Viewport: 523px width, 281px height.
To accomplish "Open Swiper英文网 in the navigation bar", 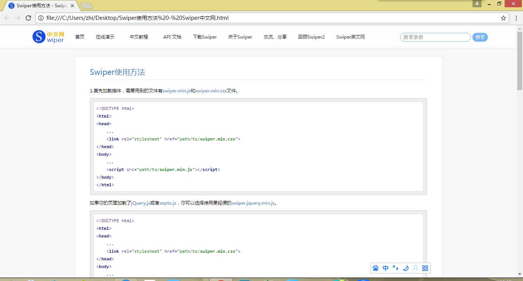I will click(351, 37).
